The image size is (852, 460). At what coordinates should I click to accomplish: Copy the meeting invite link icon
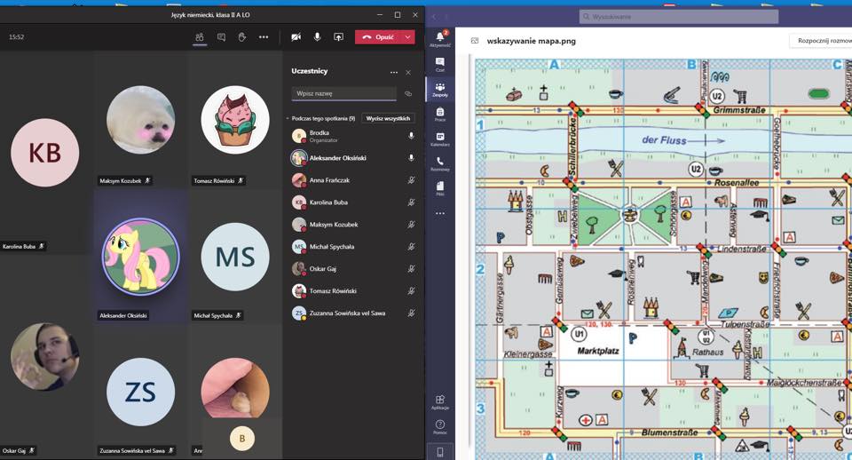tap(408, 93)
